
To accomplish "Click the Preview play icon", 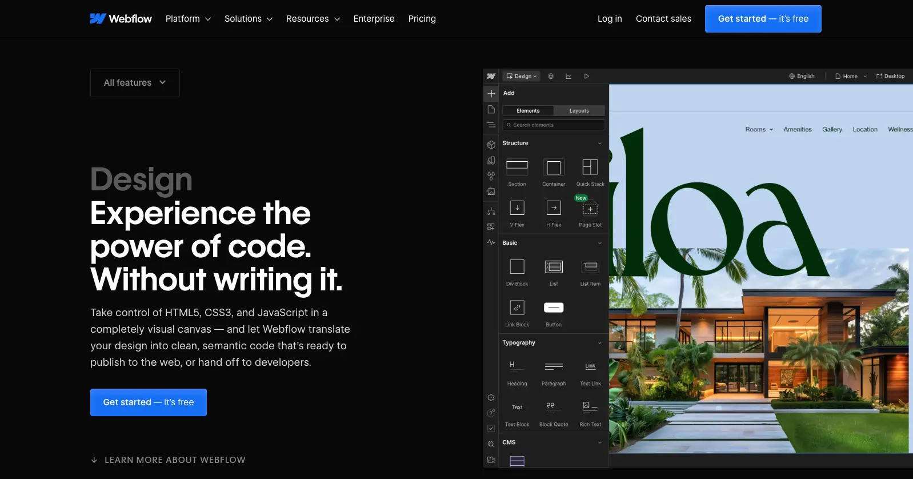I will 586,76.
